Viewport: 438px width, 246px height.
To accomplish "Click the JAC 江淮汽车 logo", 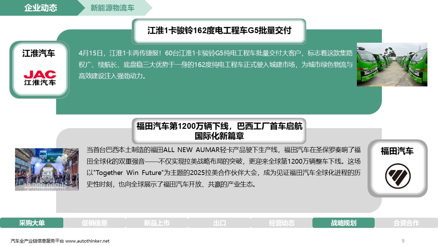I will click(x=40, y=78).
